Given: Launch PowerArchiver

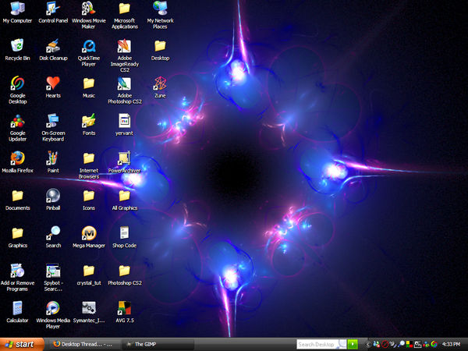Looking at the screenshot, I should pyautogui.click(x=125, y=161).
